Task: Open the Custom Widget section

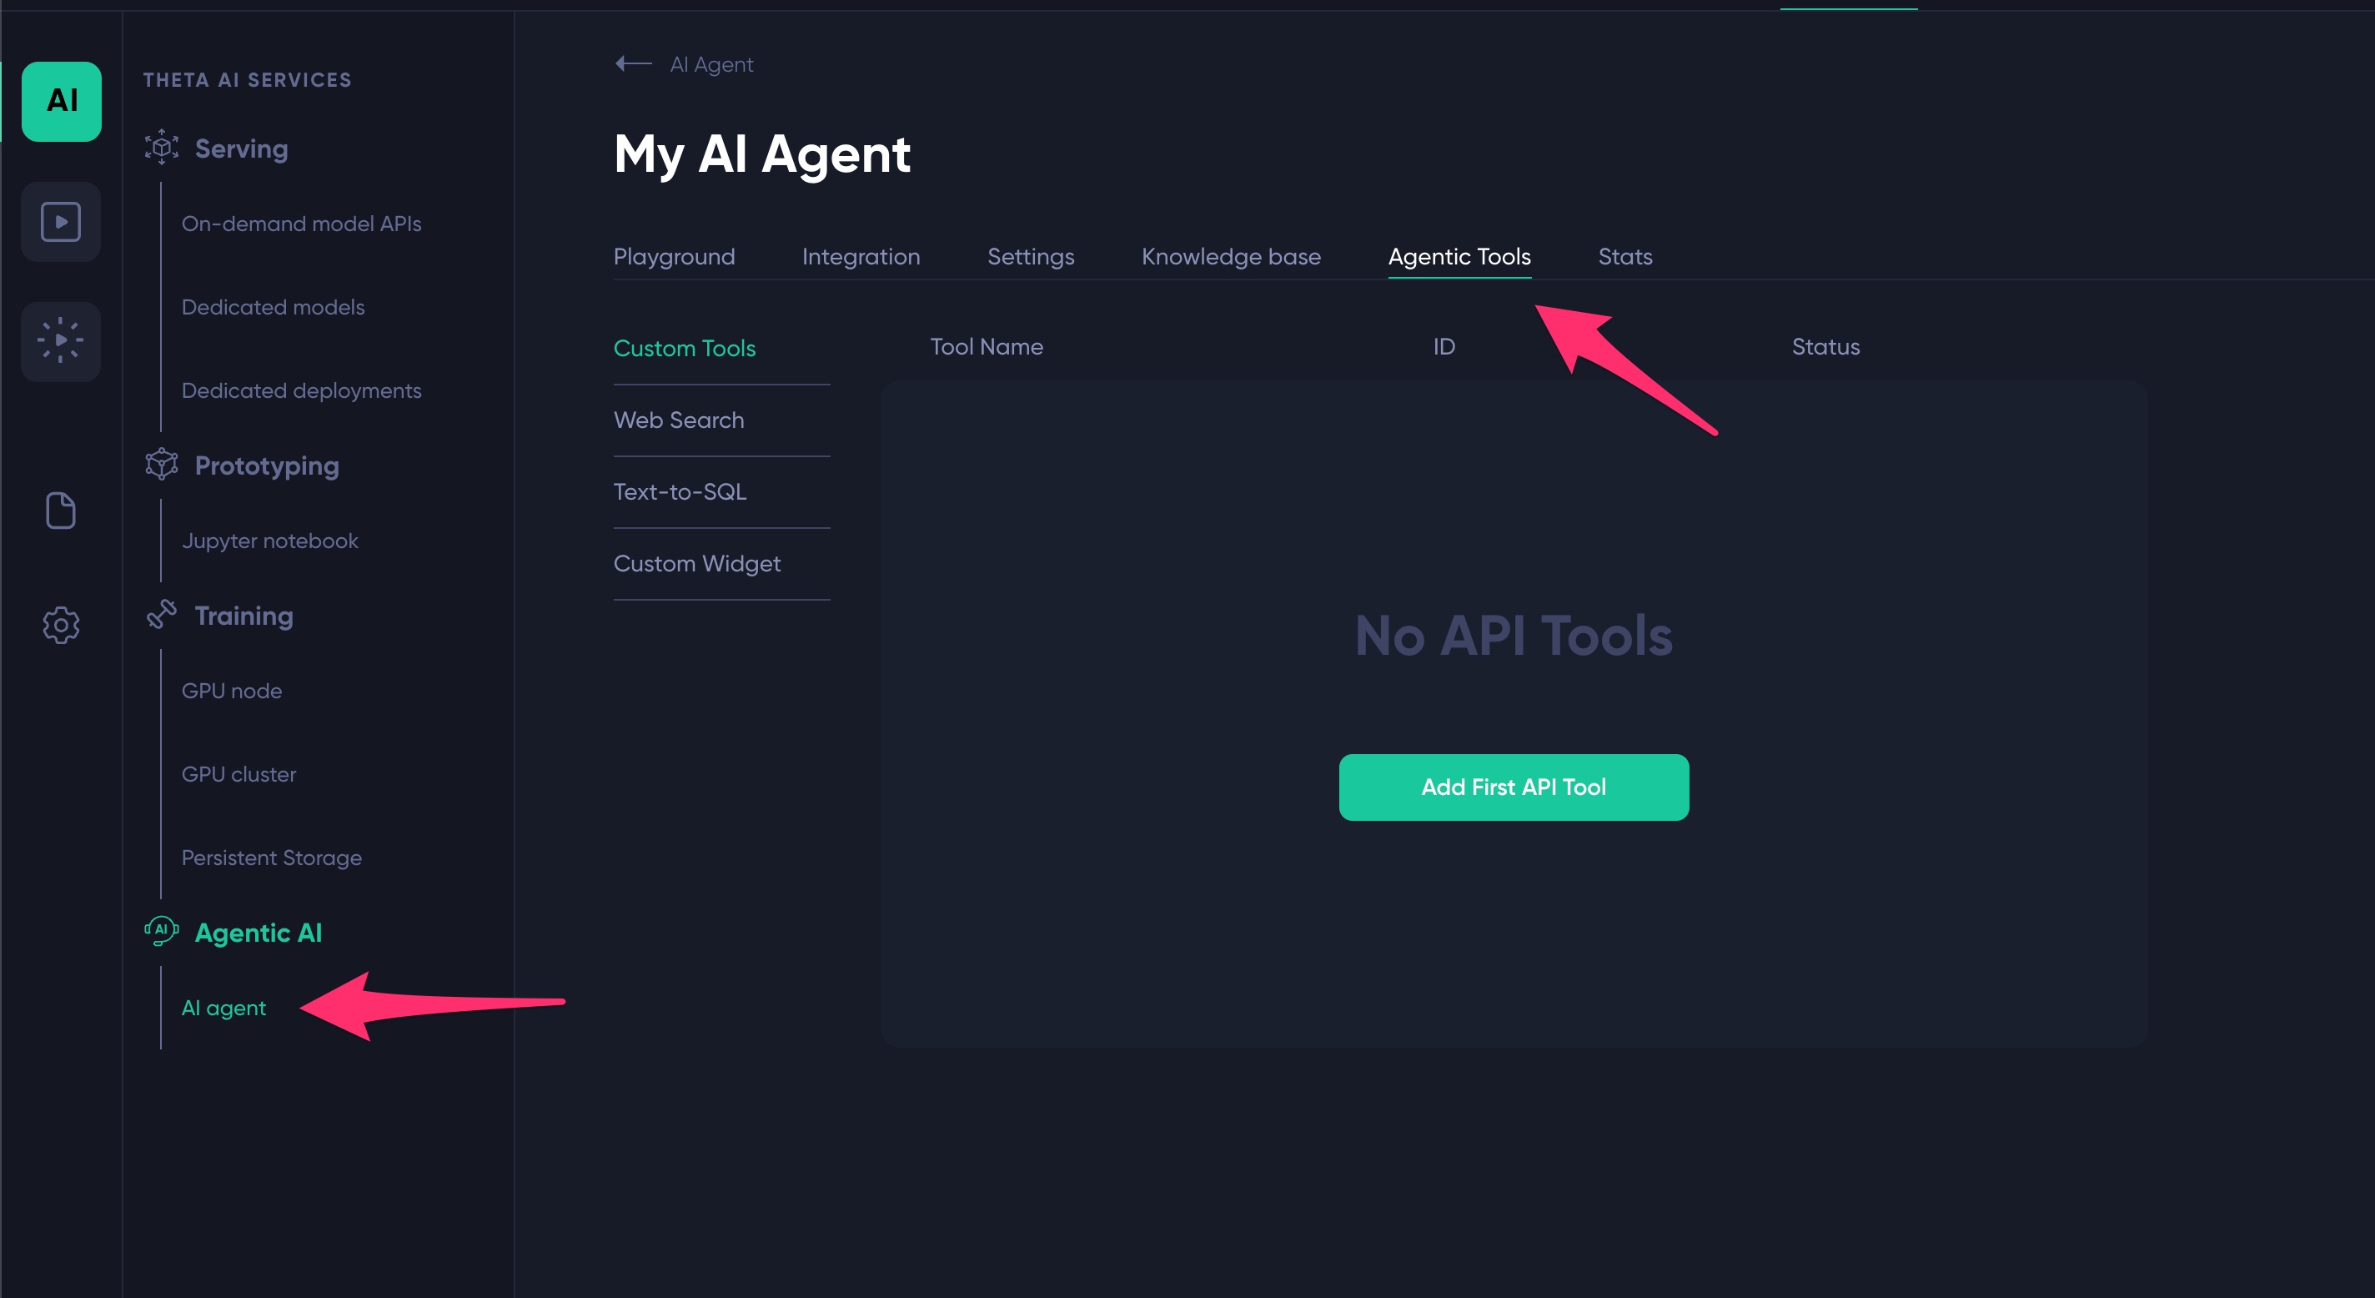Action: 697,564
